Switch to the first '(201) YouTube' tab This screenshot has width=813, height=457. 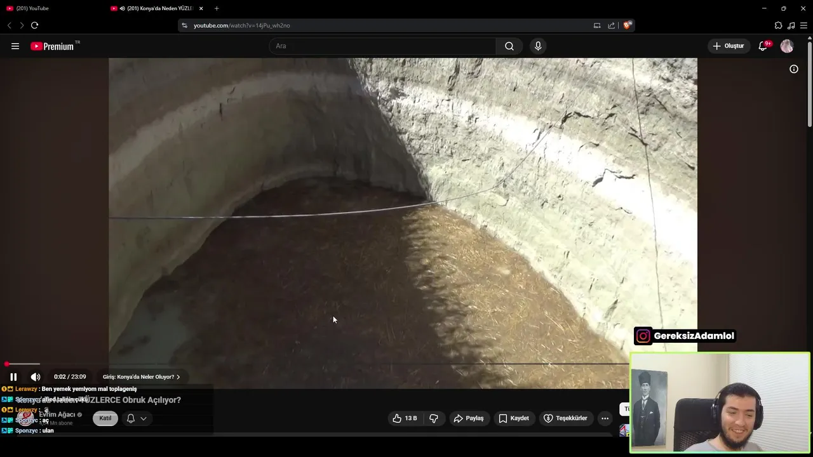point(50,8)
